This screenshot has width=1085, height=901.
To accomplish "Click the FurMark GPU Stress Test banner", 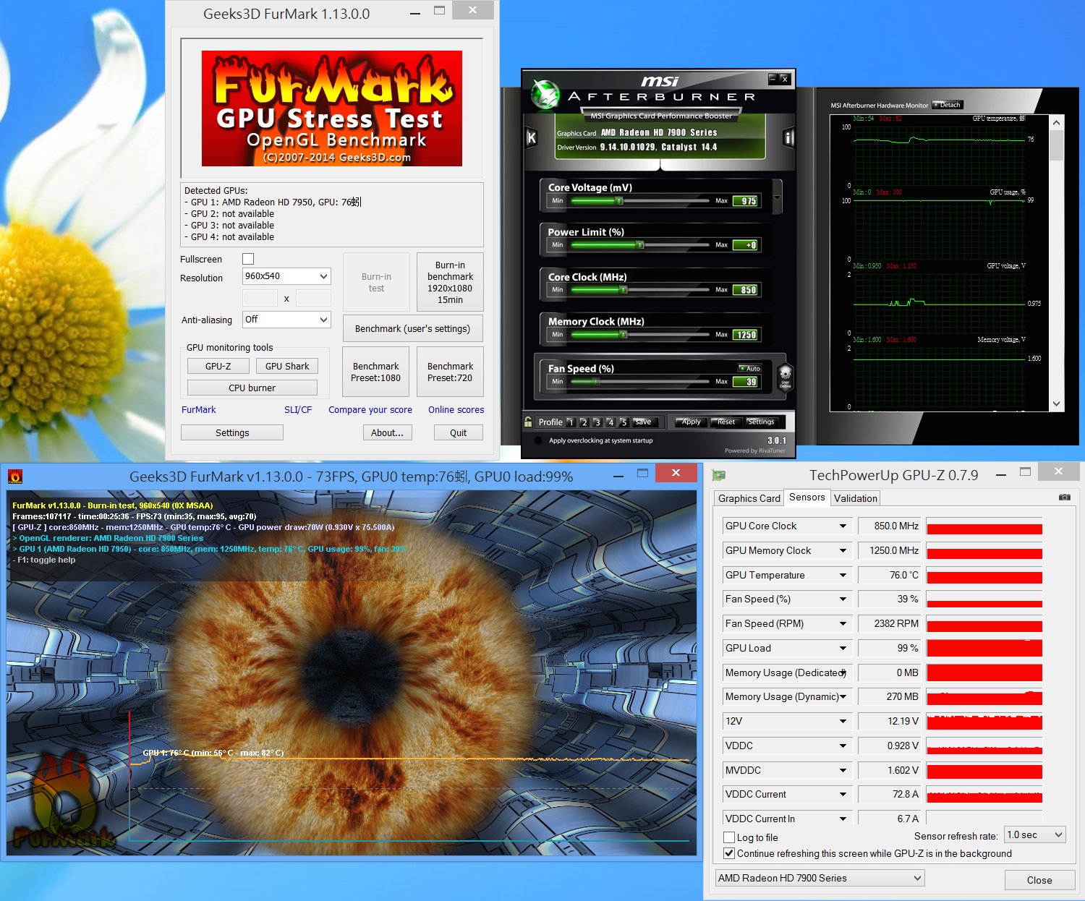I will point(332,108).
